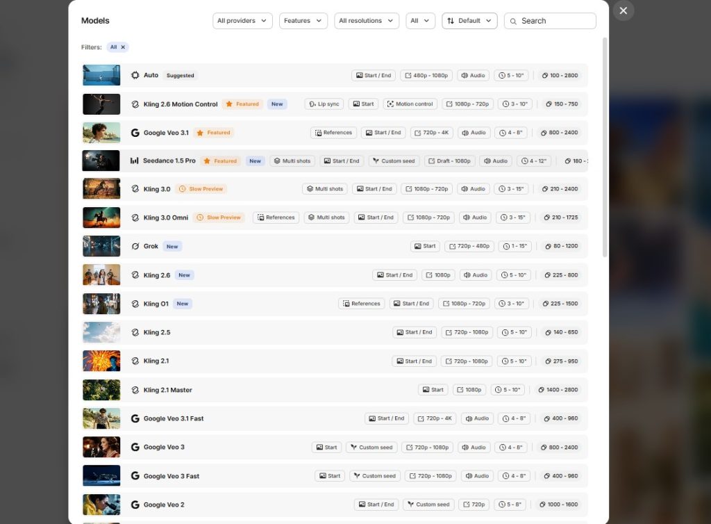Image resolution: width=711 pixels, height=524 pixels.
Task: Click the vertical scrollbar of the models list
Action: [605, 146]
